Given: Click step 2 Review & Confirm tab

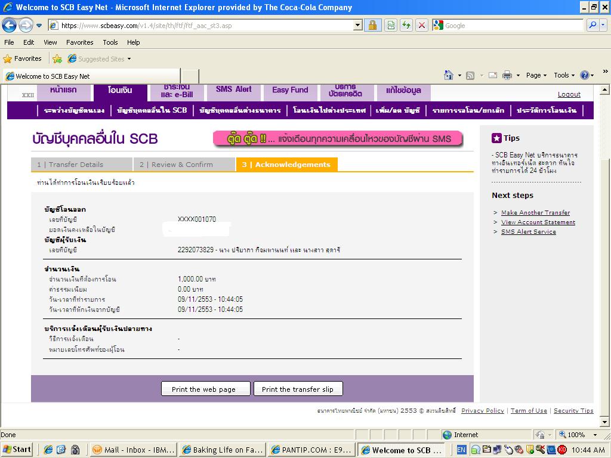Looking at the screenshot, I should pos(184,165).
